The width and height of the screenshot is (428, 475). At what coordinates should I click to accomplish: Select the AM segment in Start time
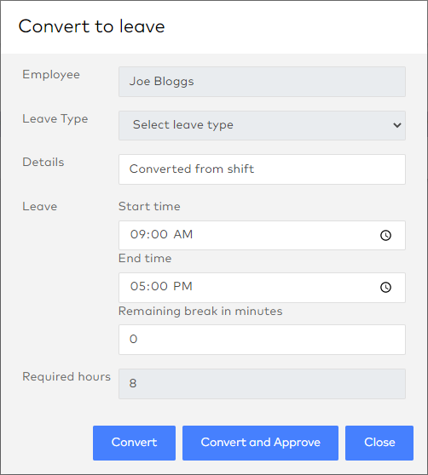point(183,234)
